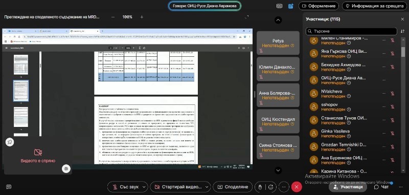Zoom out shared content with minus
The image size is (409, 195).
(x=113, y=17)
